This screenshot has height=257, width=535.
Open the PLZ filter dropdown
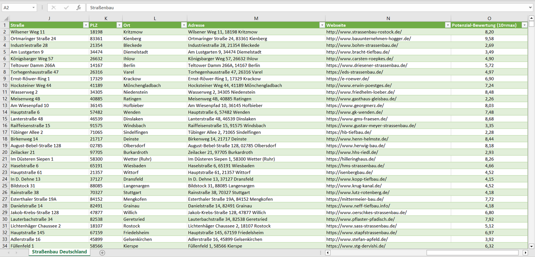(x=119, y=25)
